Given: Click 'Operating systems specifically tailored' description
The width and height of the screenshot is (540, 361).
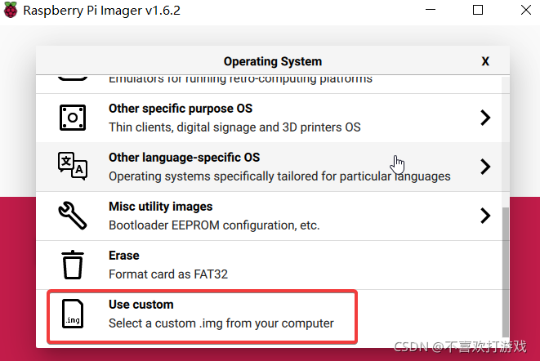Looking at the screenshot, I should pyautogui.click(x=279, y=176).
